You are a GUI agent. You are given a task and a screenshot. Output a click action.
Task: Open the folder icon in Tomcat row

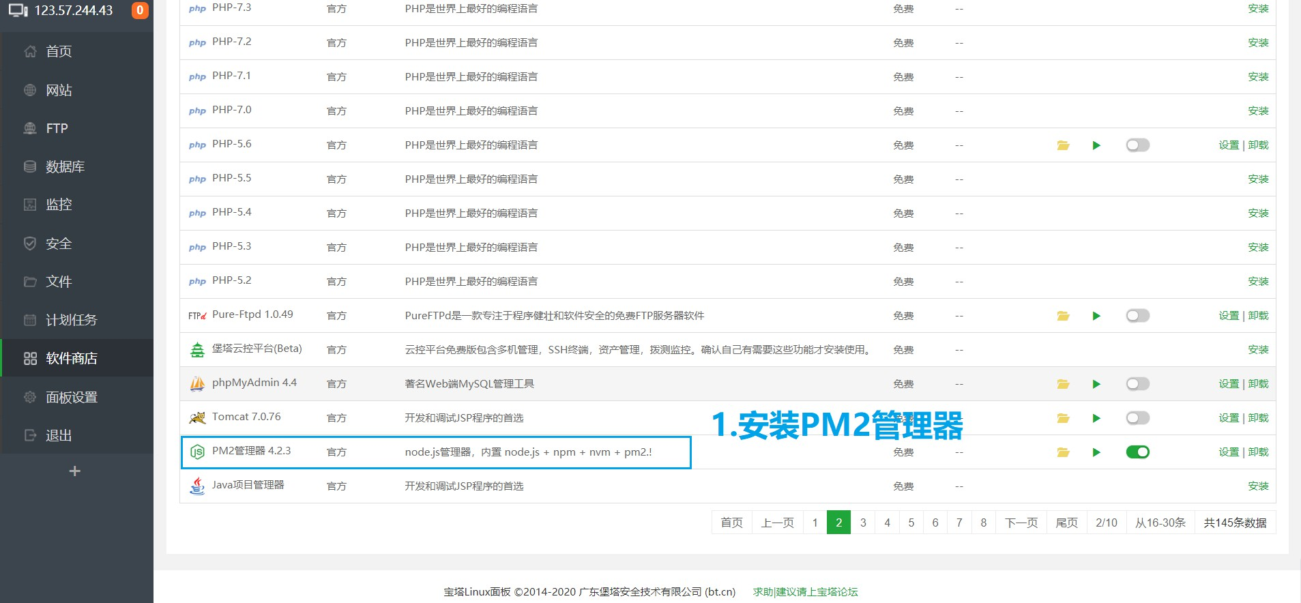point(1063,418)
